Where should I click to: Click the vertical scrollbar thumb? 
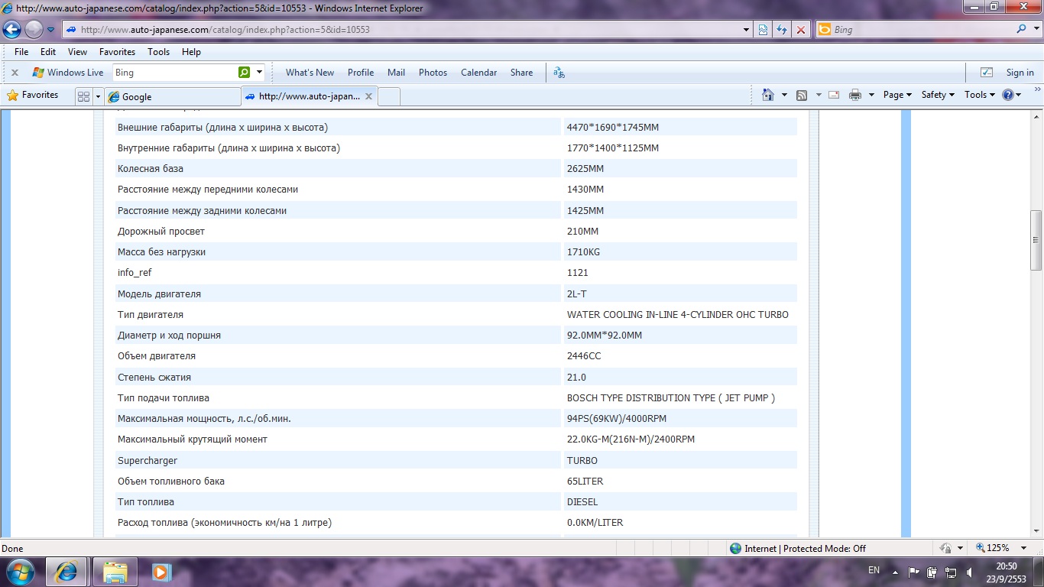(1036, 240)
